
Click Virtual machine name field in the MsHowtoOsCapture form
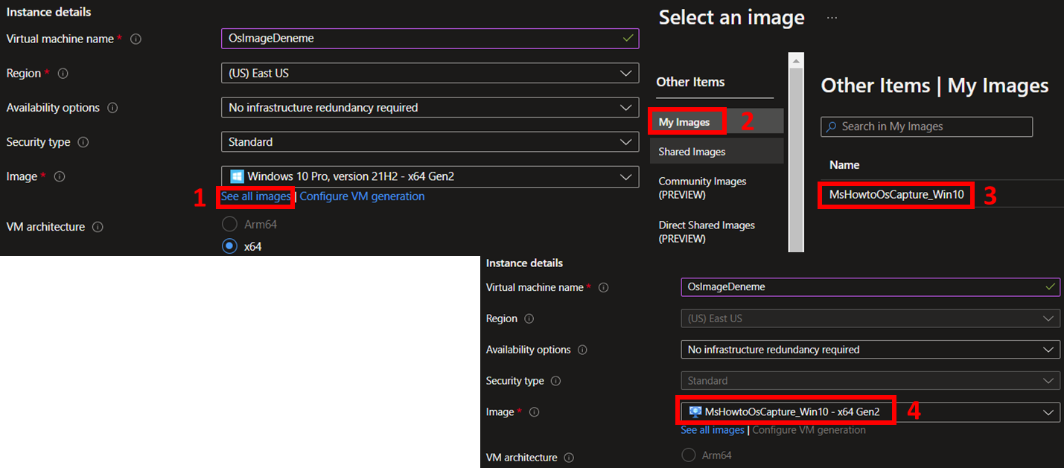[870, 287]
